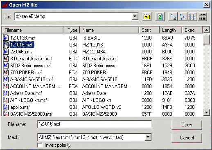The width and height of the screenshot is (212, 150).
Task: Sort by the Start column header
Action: [x=149, y=30]
